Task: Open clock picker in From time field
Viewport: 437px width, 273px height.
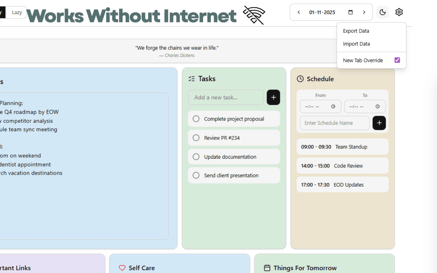Action: [x=333, y=106]
